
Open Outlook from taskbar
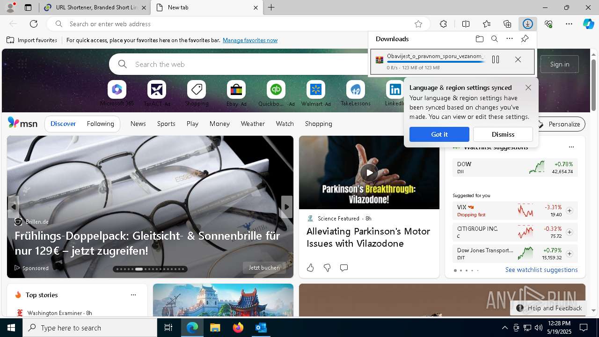(x=261, y=328)
